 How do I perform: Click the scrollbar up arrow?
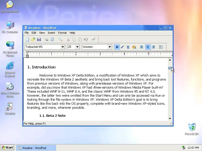point(170,60)
